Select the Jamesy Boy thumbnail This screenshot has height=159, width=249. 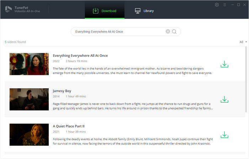click(29, 99)
